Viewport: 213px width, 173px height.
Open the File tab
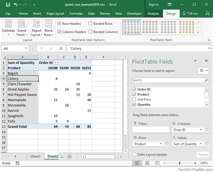[x=8, y=13]
